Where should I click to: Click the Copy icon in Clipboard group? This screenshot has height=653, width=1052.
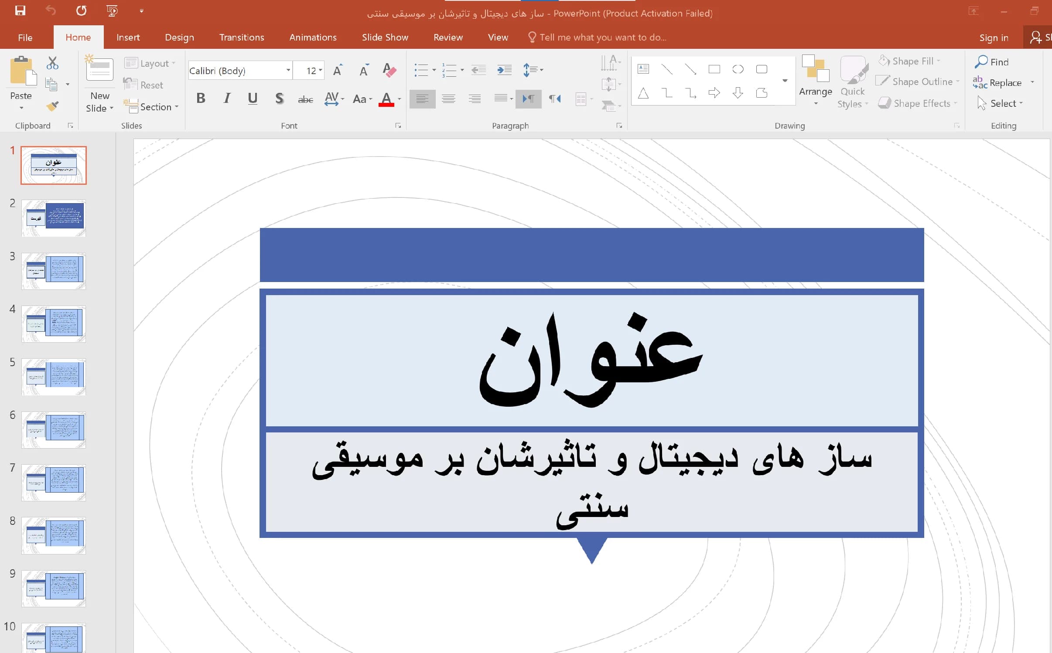click(x=51, y=84)
